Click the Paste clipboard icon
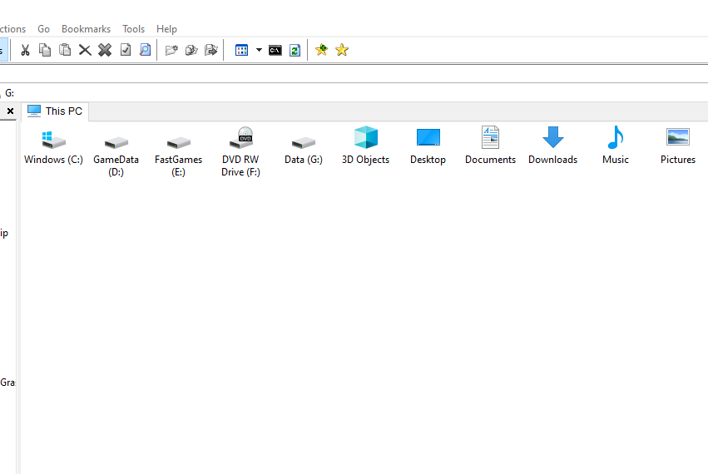Viewport: 708px width, 474px height. coord(65,50)
